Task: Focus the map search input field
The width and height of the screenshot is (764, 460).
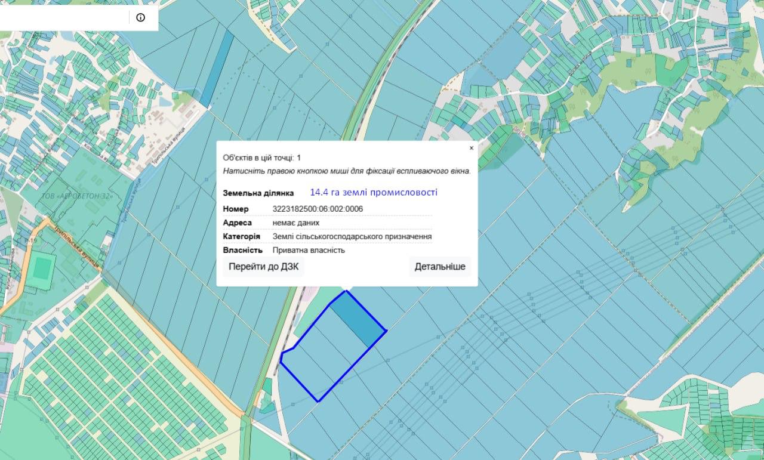Action: pos(64,17)
